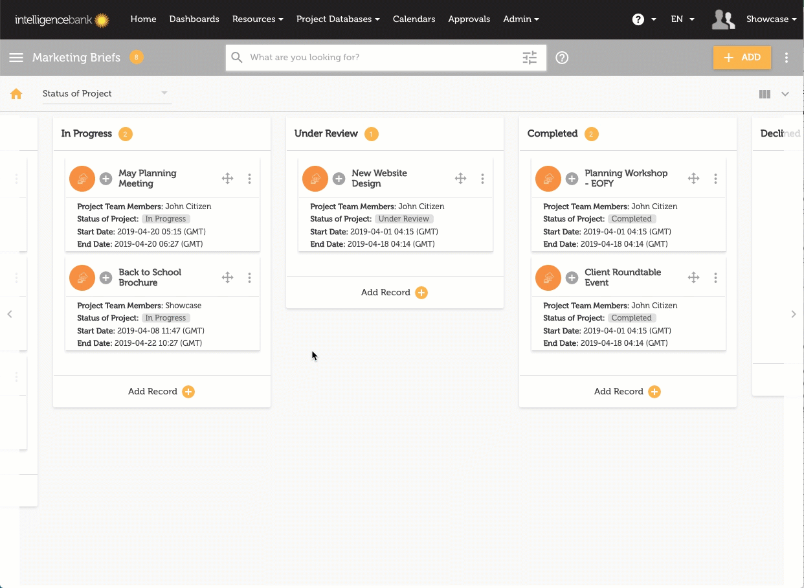Image resolution: width=804 pixels, height=588 pixels.
Task: Open the hamburger menu beside Marketing Briefs
Action: pyautogui.click(x=16, y=58)
